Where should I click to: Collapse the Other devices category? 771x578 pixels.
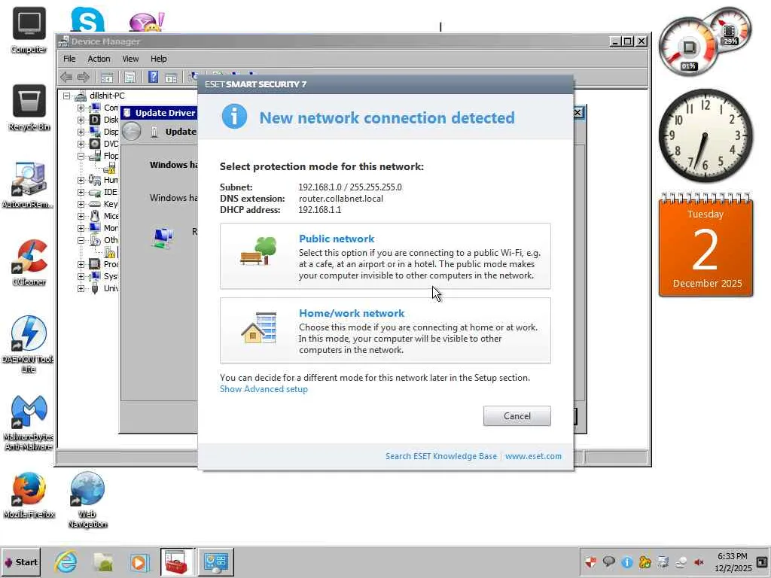coord(81,240)
